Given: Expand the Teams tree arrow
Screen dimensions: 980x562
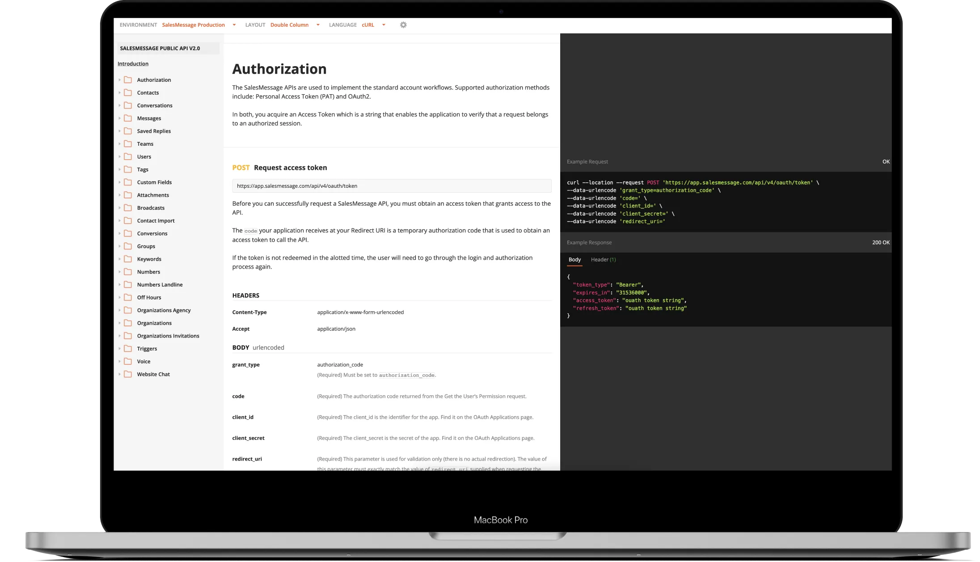Looking at the screenshot, I should [x=119, y=144].
